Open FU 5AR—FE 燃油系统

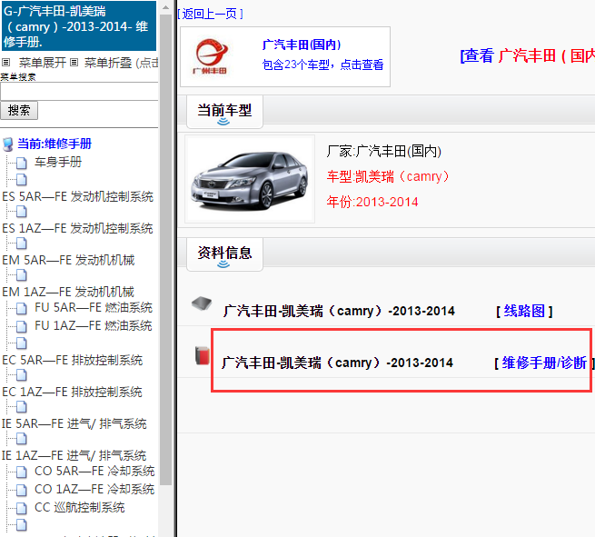tap(94, 307)
